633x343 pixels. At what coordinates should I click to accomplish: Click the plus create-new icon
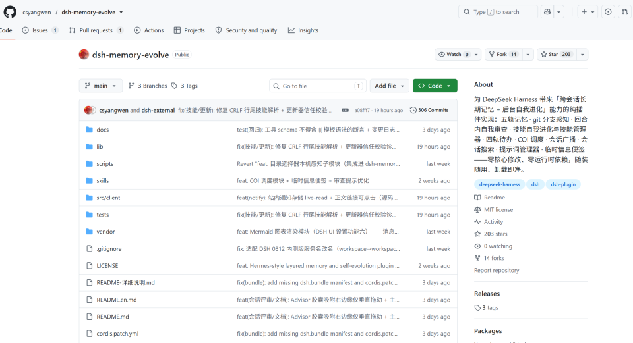click(584, 12)
